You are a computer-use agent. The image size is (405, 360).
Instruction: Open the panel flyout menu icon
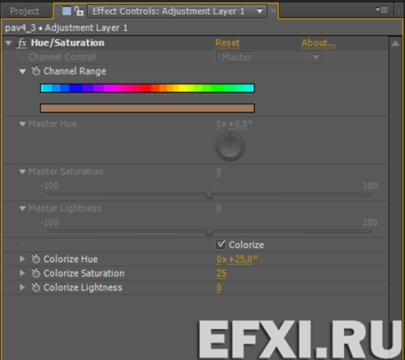(x=382, y=10)
